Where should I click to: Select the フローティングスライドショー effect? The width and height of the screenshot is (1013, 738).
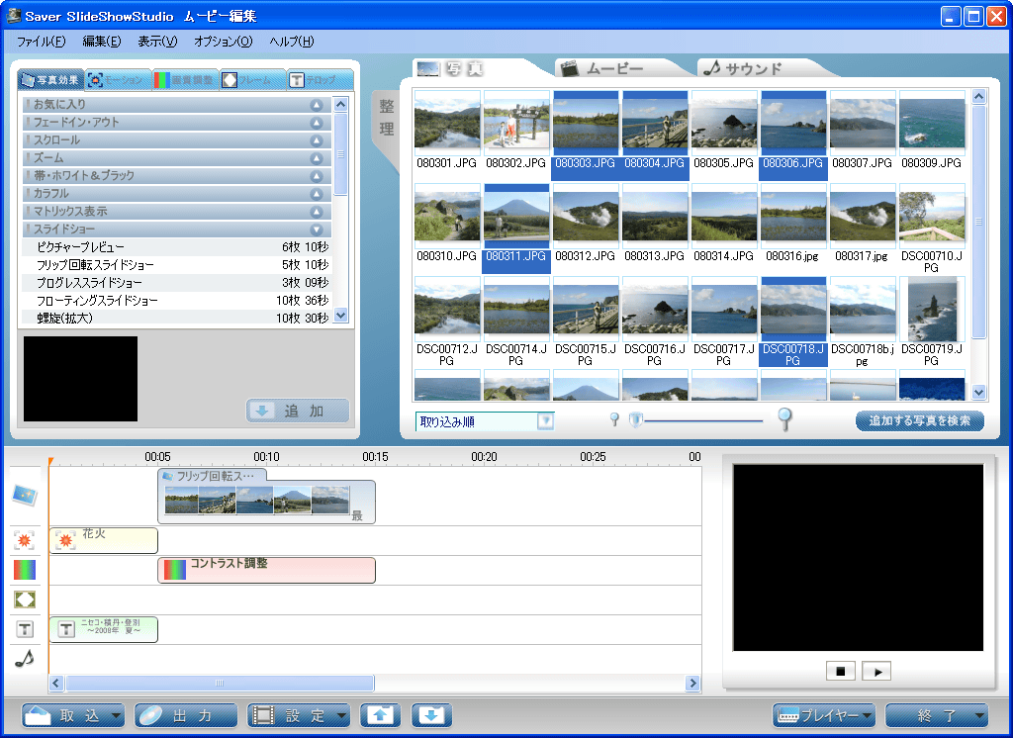177,301
